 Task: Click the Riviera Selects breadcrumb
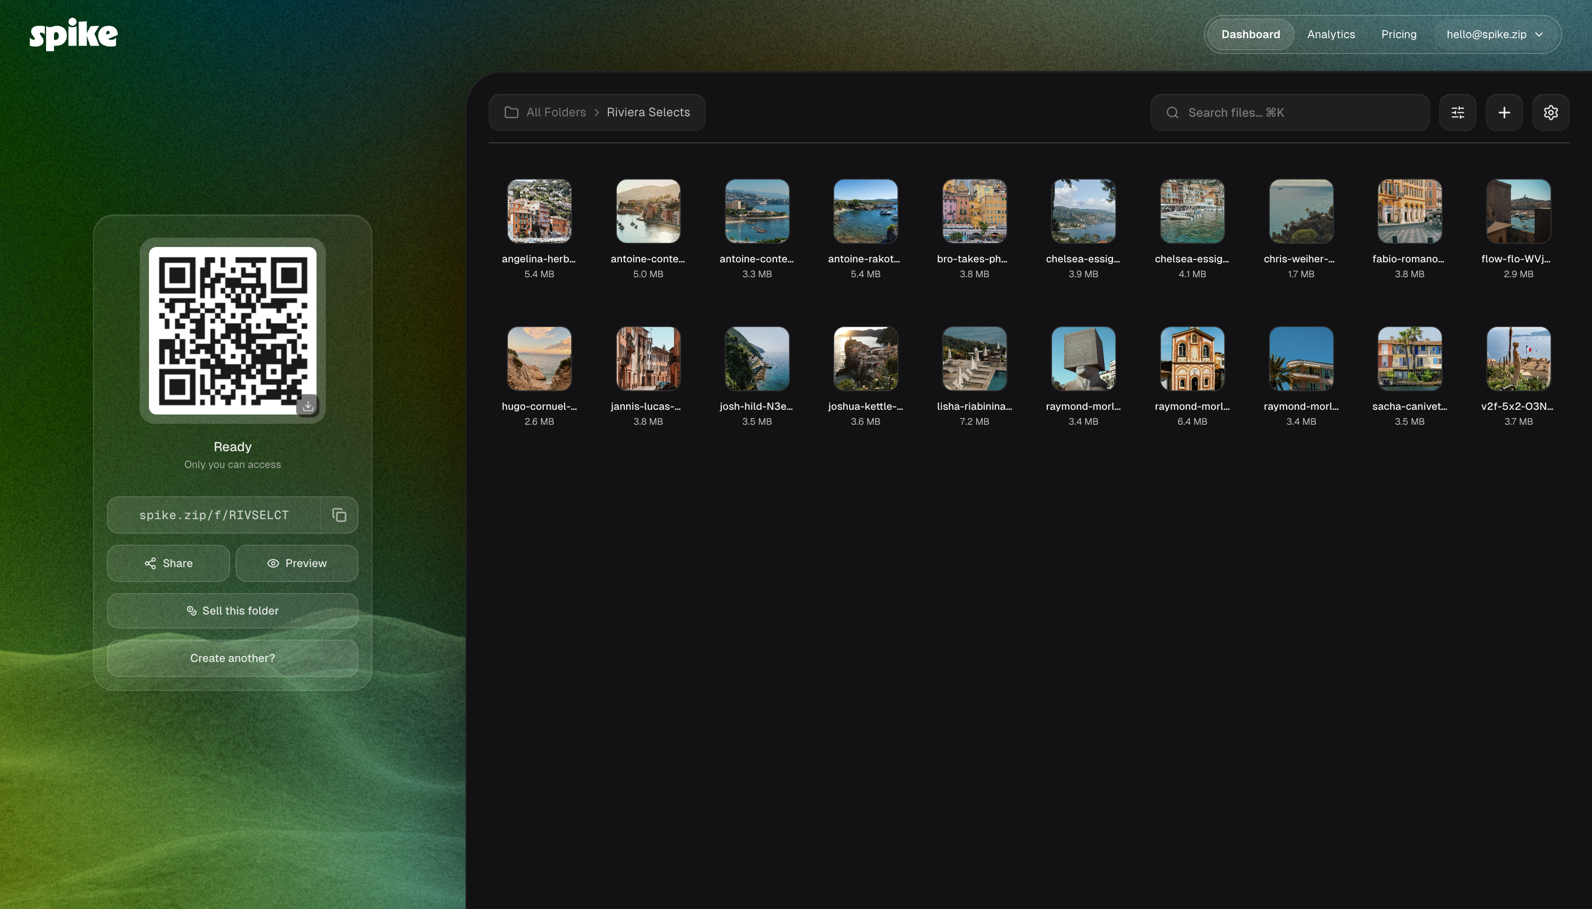[648, 113]
